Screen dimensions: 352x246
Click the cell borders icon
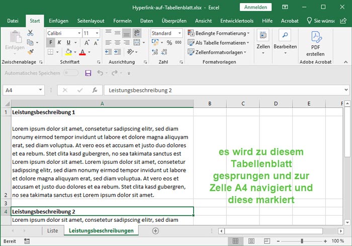tap(50, 52)
